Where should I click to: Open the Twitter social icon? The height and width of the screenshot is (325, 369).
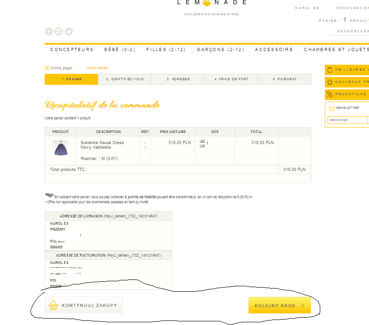[69, 31]
